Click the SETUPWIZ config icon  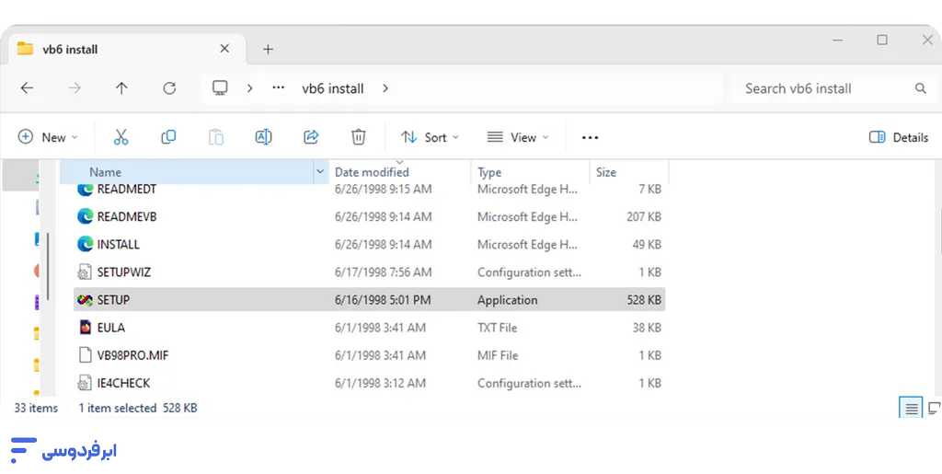coord(85,272)
